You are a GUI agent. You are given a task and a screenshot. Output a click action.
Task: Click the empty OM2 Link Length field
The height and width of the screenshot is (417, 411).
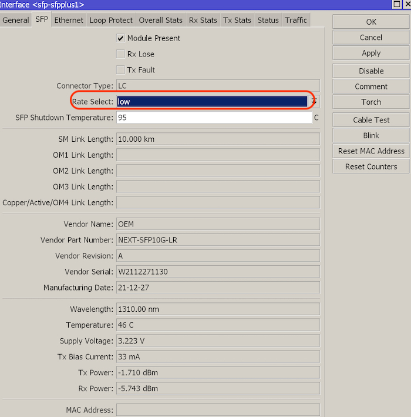click(218, 171)
